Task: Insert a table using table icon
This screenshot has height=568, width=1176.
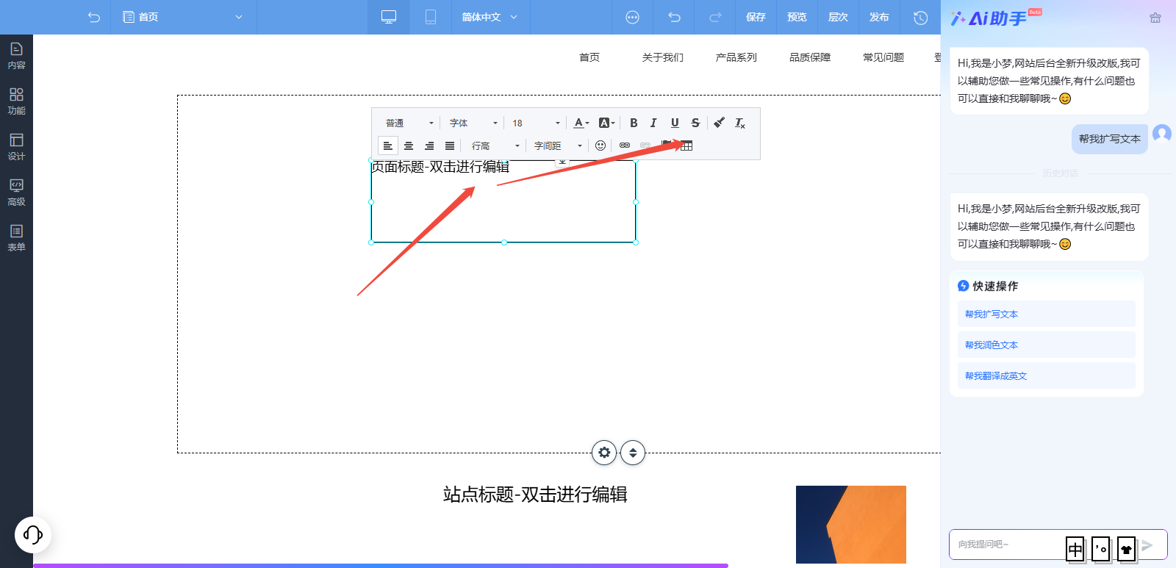Action: coord(686,145)
